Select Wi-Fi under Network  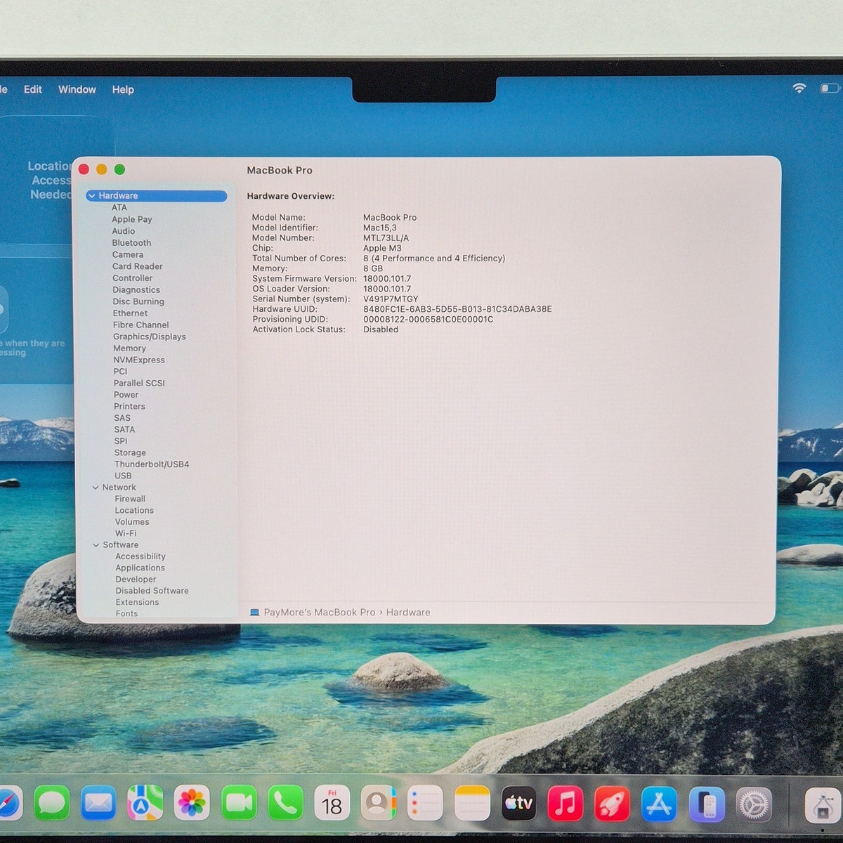(126, 534)
